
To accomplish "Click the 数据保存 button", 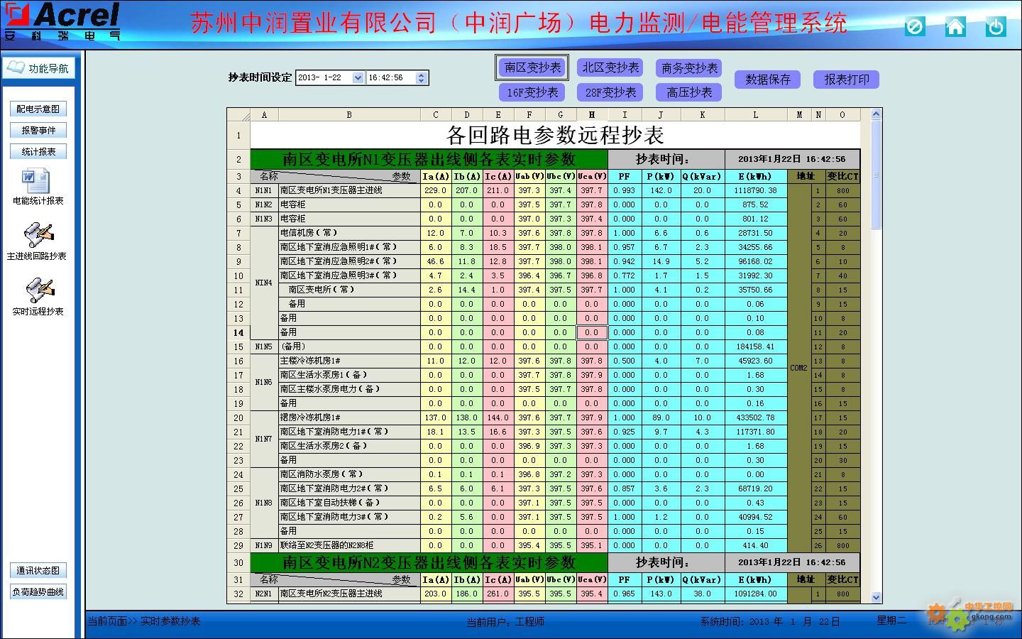I will [x=767, y=80].
